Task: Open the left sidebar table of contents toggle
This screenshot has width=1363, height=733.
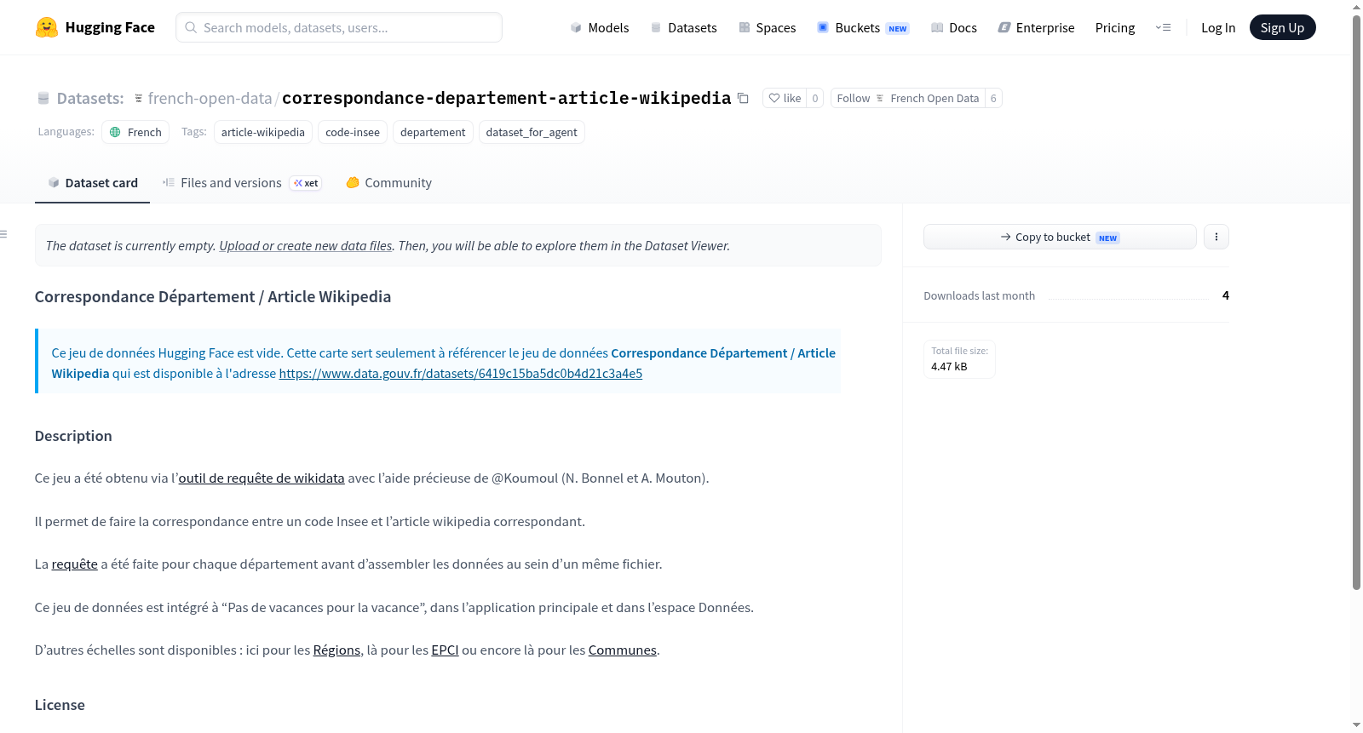Action: [4, 234]
